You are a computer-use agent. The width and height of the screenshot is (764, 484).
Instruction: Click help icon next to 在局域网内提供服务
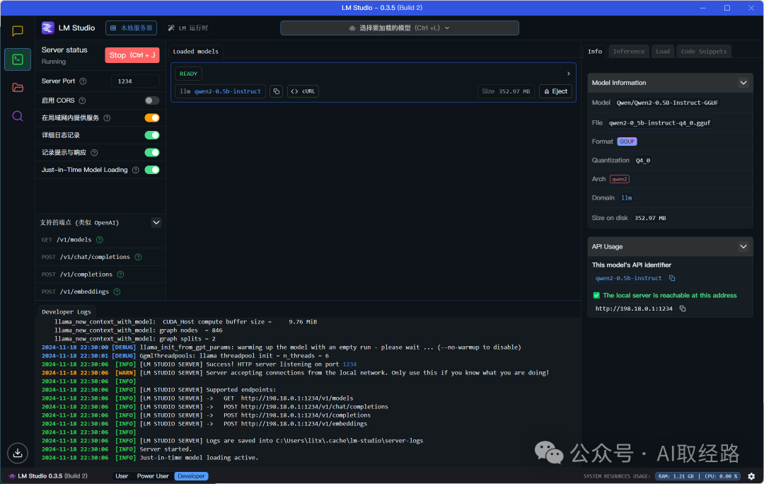click(108, 118)
